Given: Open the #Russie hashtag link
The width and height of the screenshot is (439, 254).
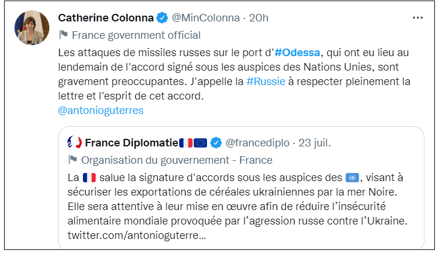Looking at the screenshot, I should click(x=266, y=80).
